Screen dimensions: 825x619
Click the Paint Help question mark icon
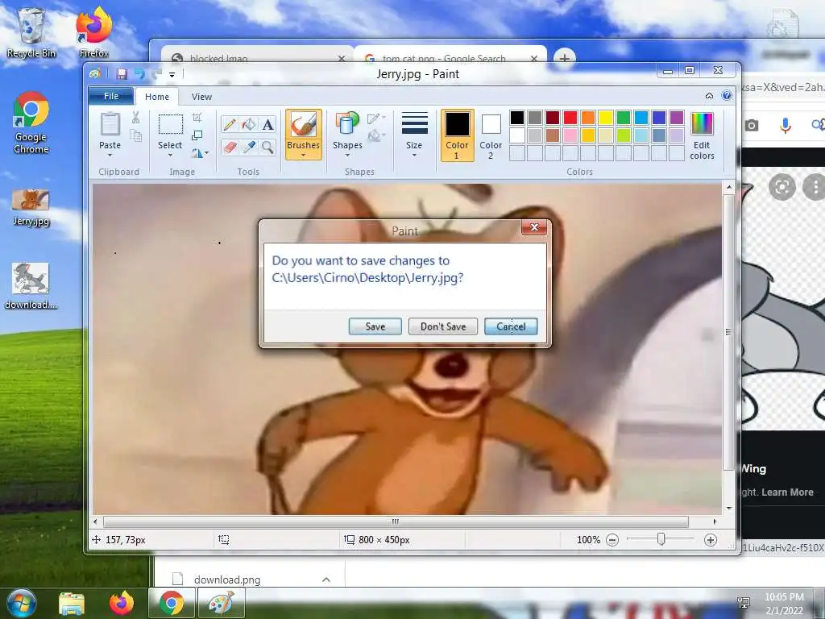point(727,95)
